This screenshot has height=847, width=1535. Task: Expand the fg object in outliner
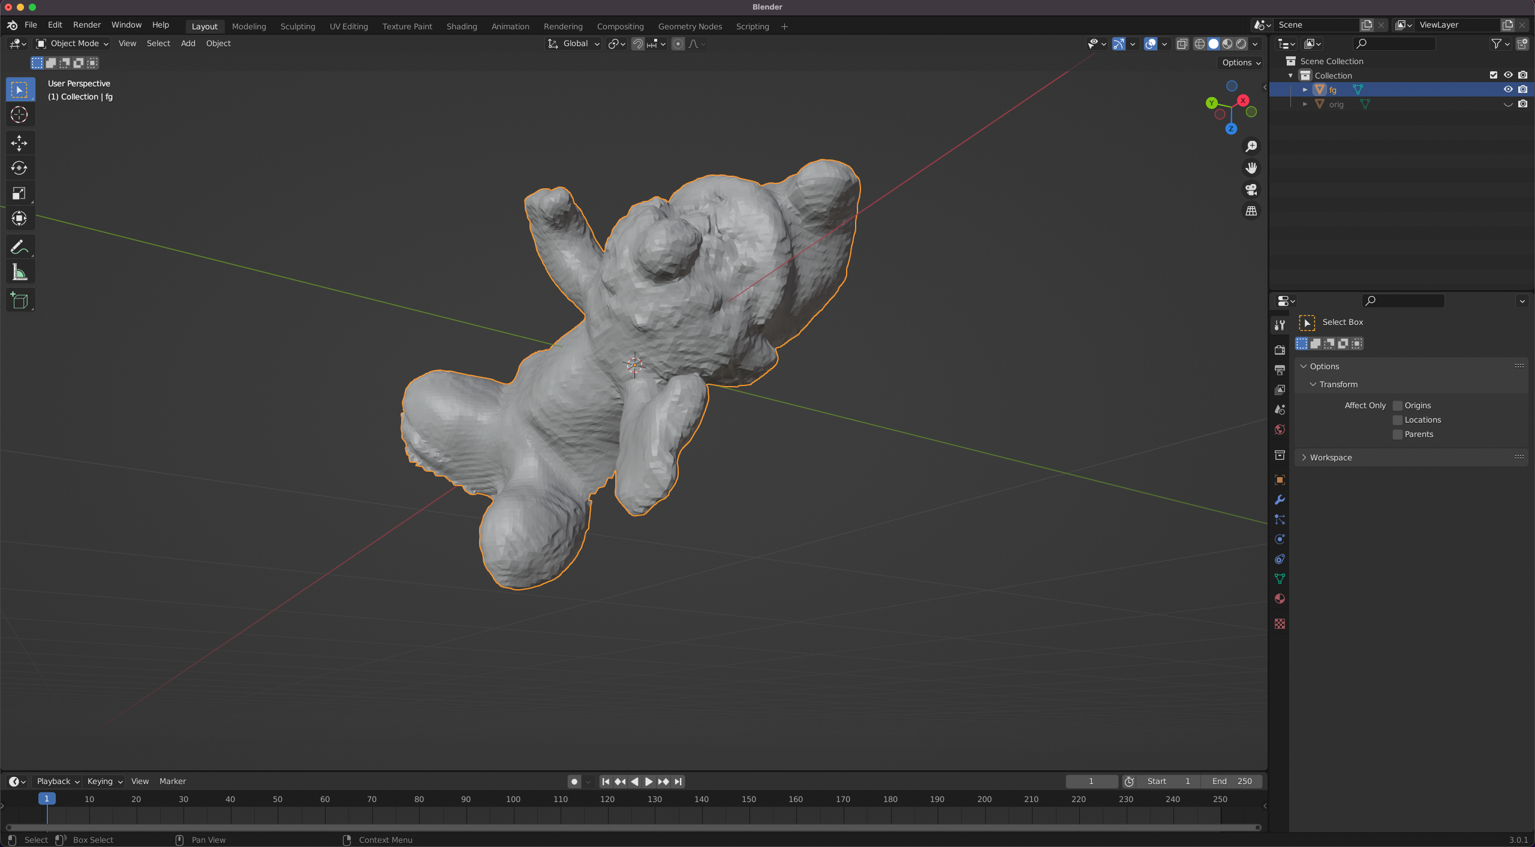pyautogui.click(x=1305, y=90)
